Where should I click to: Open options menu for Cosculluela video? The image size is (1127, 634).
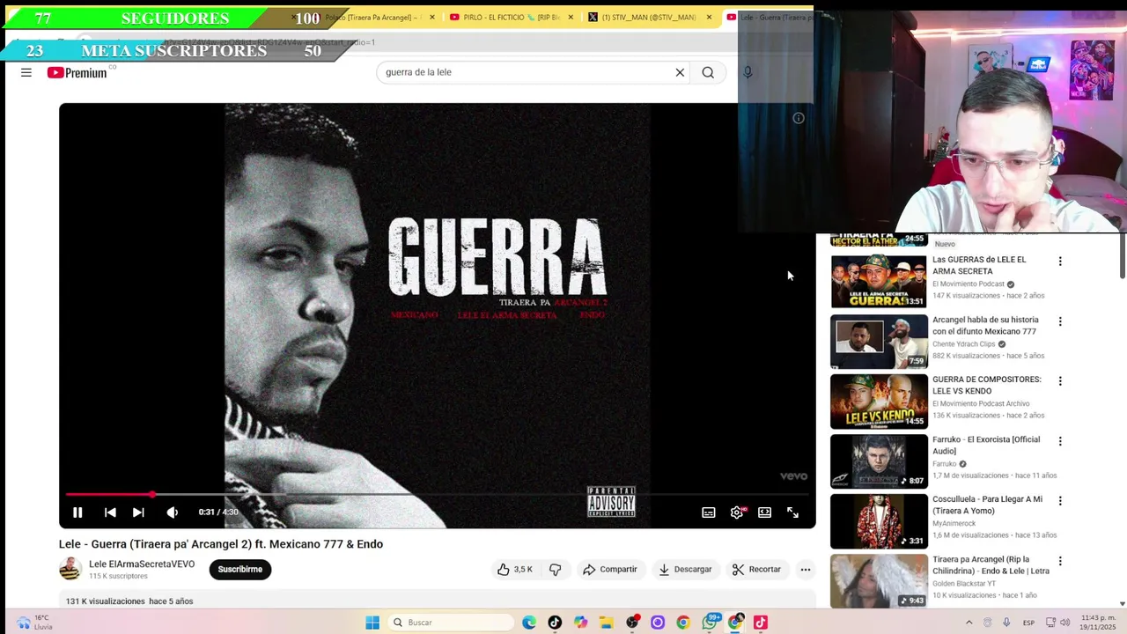[1060, 501]
